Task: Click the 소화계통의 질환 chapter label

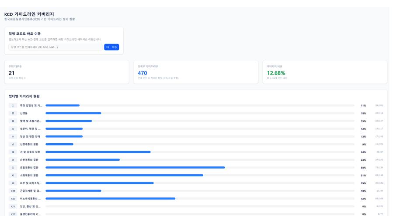Action: (29, 175)
